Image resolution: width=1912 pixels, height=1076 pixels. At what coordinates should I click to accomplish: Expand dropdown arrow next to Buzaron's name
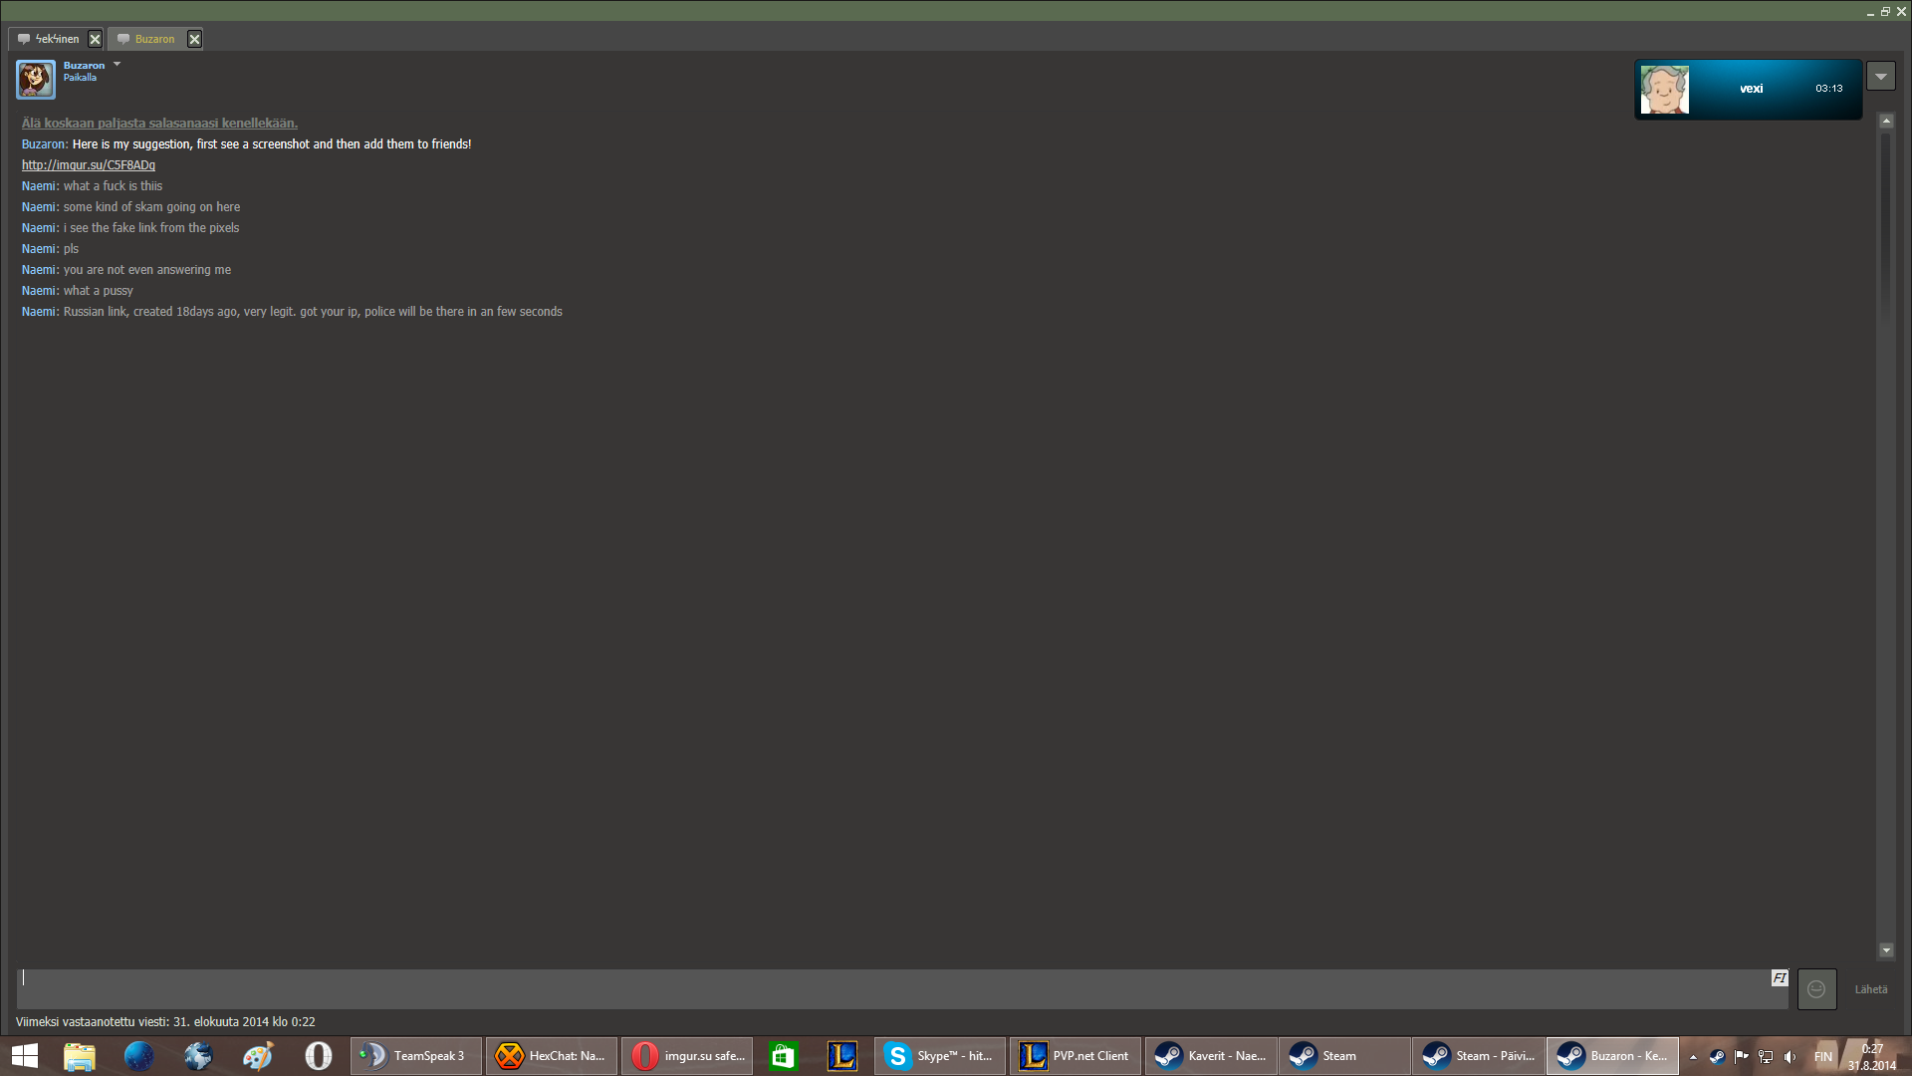pyautogui.click(x=117, y=65)
